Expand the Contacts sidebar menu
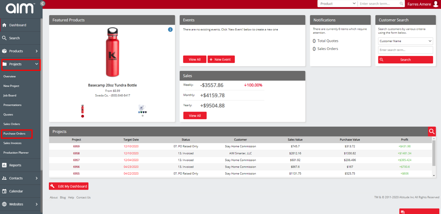This screenshot has height=214, width=441. [x=20, y=178]
